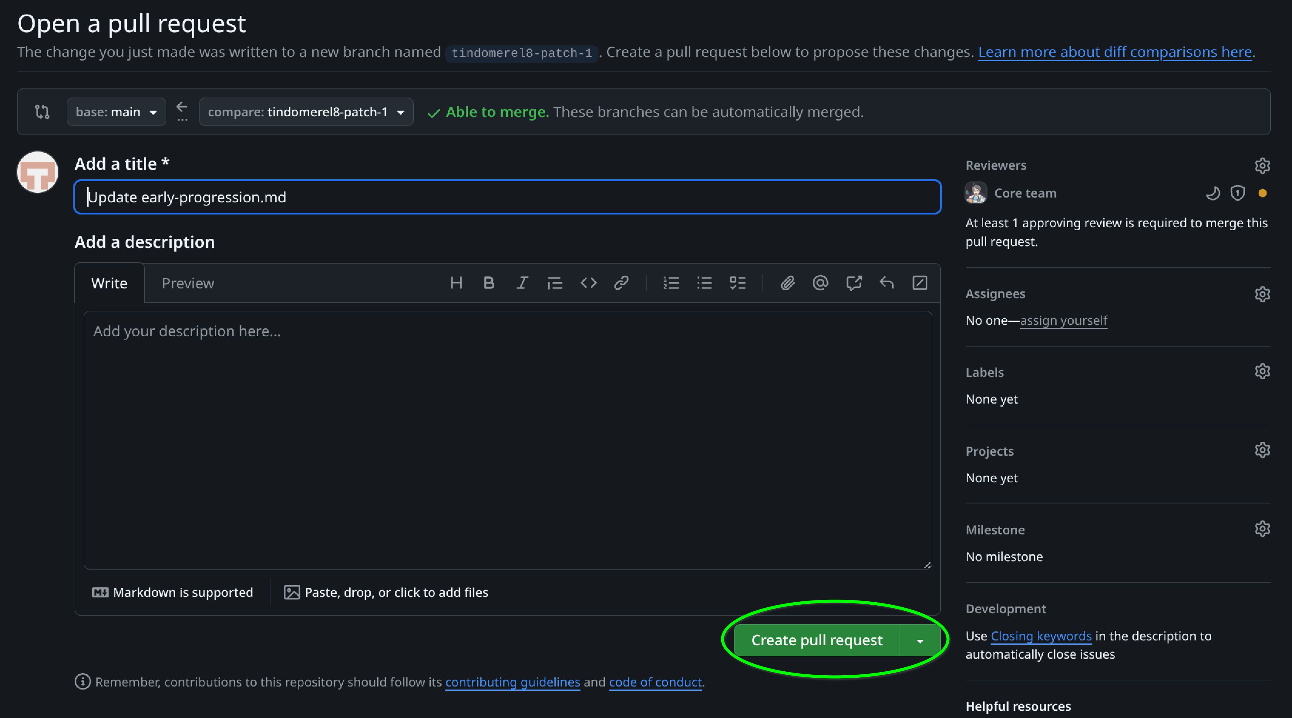
Task: Focus the pull request title field
Action: (x=508, y=197)
